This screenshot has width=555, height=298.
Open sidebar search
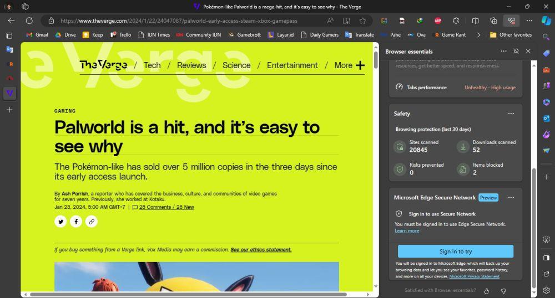tap(546, 37)
